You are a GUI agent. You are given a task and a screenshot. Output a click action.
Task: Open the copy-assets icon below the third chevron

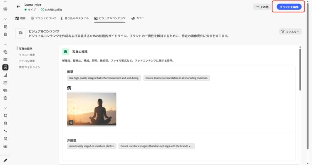click(x=5, y=52)
